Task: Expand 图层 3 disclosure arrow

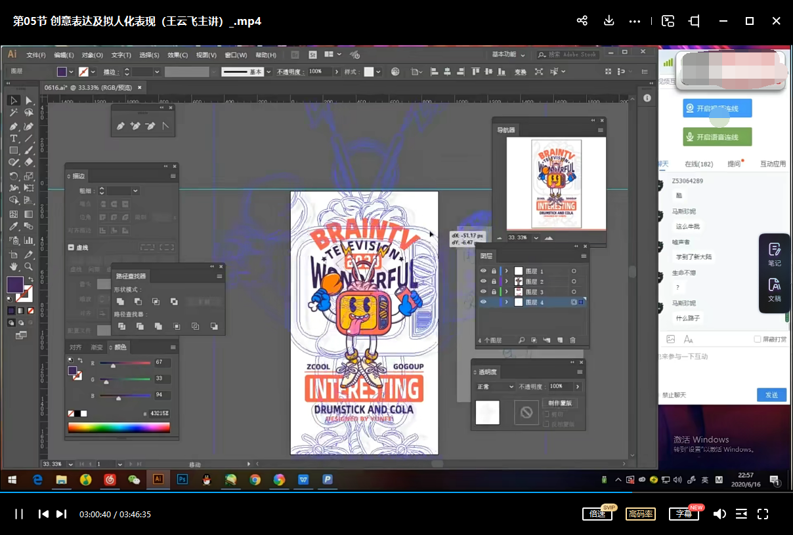Action: [506, 292]
